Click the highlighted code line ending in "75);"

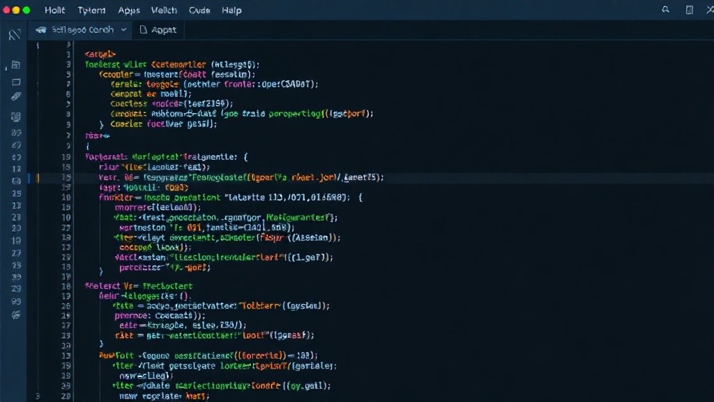point(241,177)
